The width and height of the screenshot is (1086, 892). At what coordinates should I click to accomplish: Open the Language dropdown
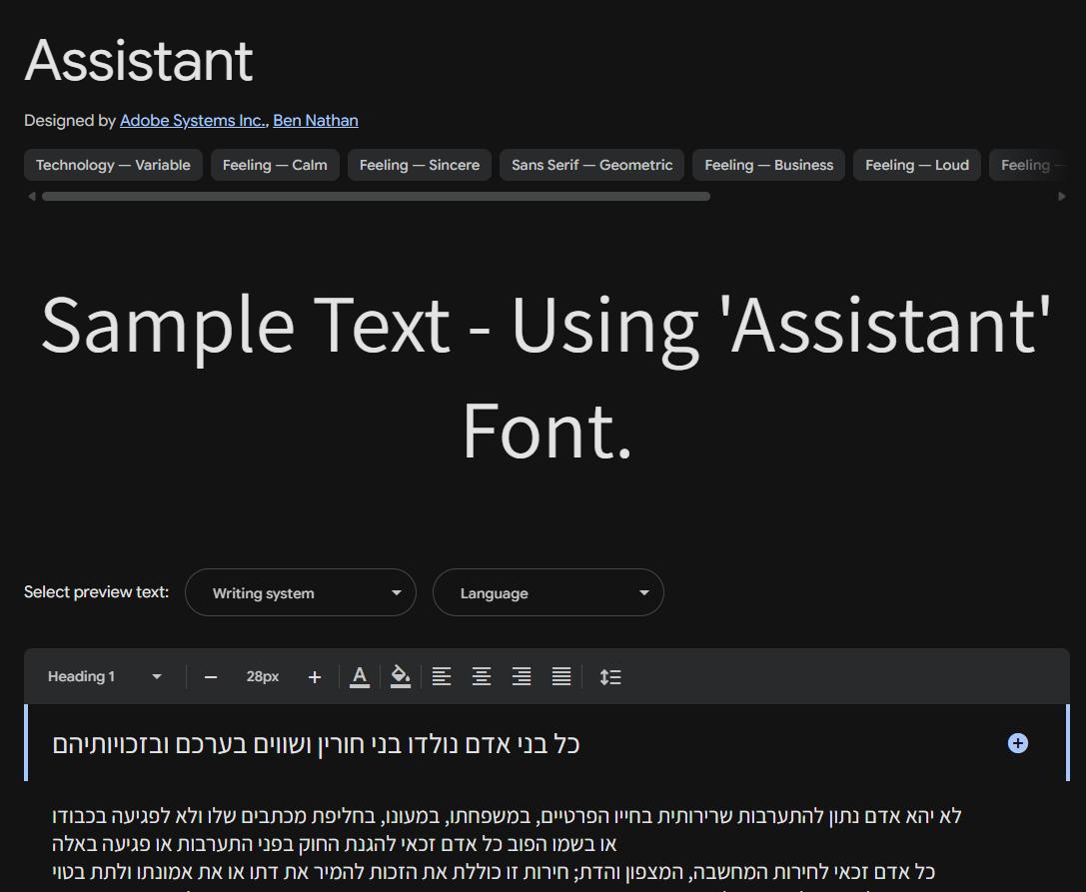click(548, 592)
